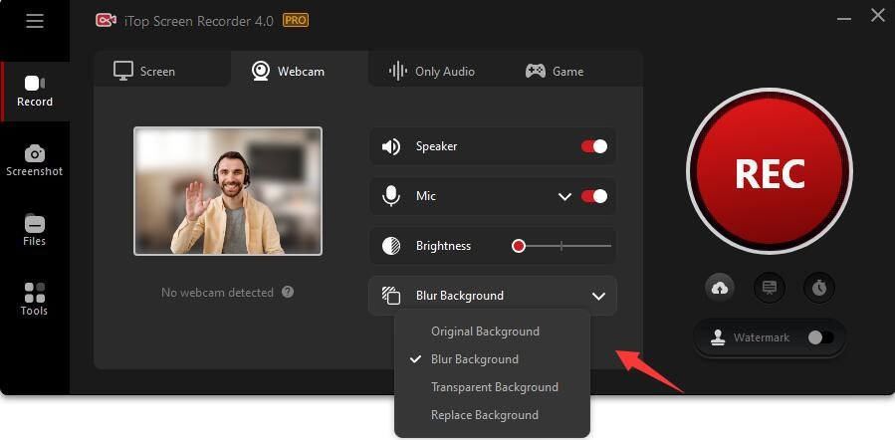Open the Screenshot section in sidebar
The width and height of the screenshot is (895, 440).
point(35,161)
